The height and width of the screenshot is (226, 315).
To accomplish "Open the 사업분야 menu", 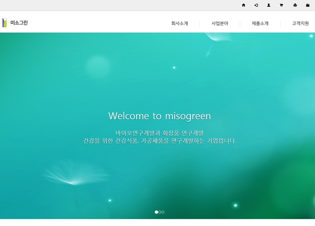I will [x=220, y=24].
